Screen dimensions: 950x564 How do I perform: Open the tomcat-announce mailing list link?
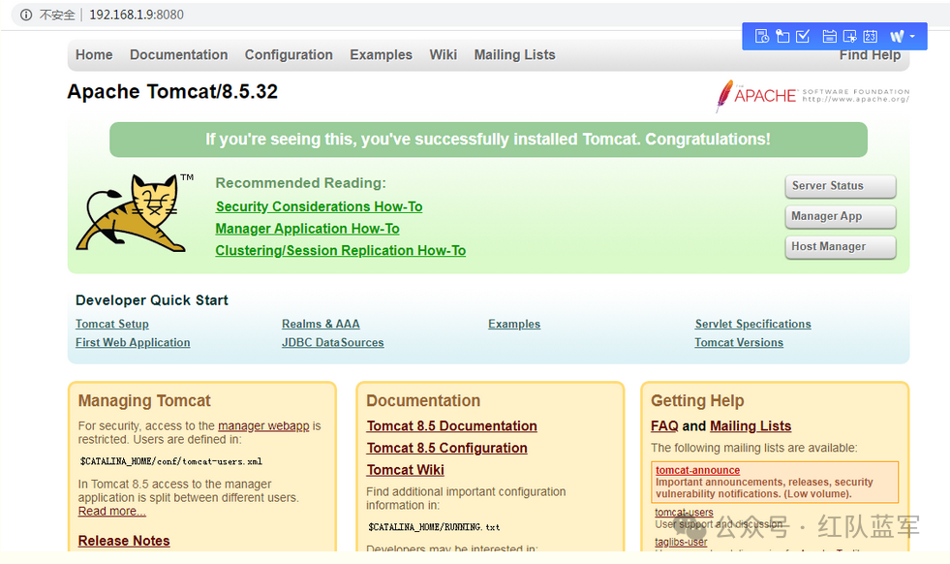pos(697,470)
